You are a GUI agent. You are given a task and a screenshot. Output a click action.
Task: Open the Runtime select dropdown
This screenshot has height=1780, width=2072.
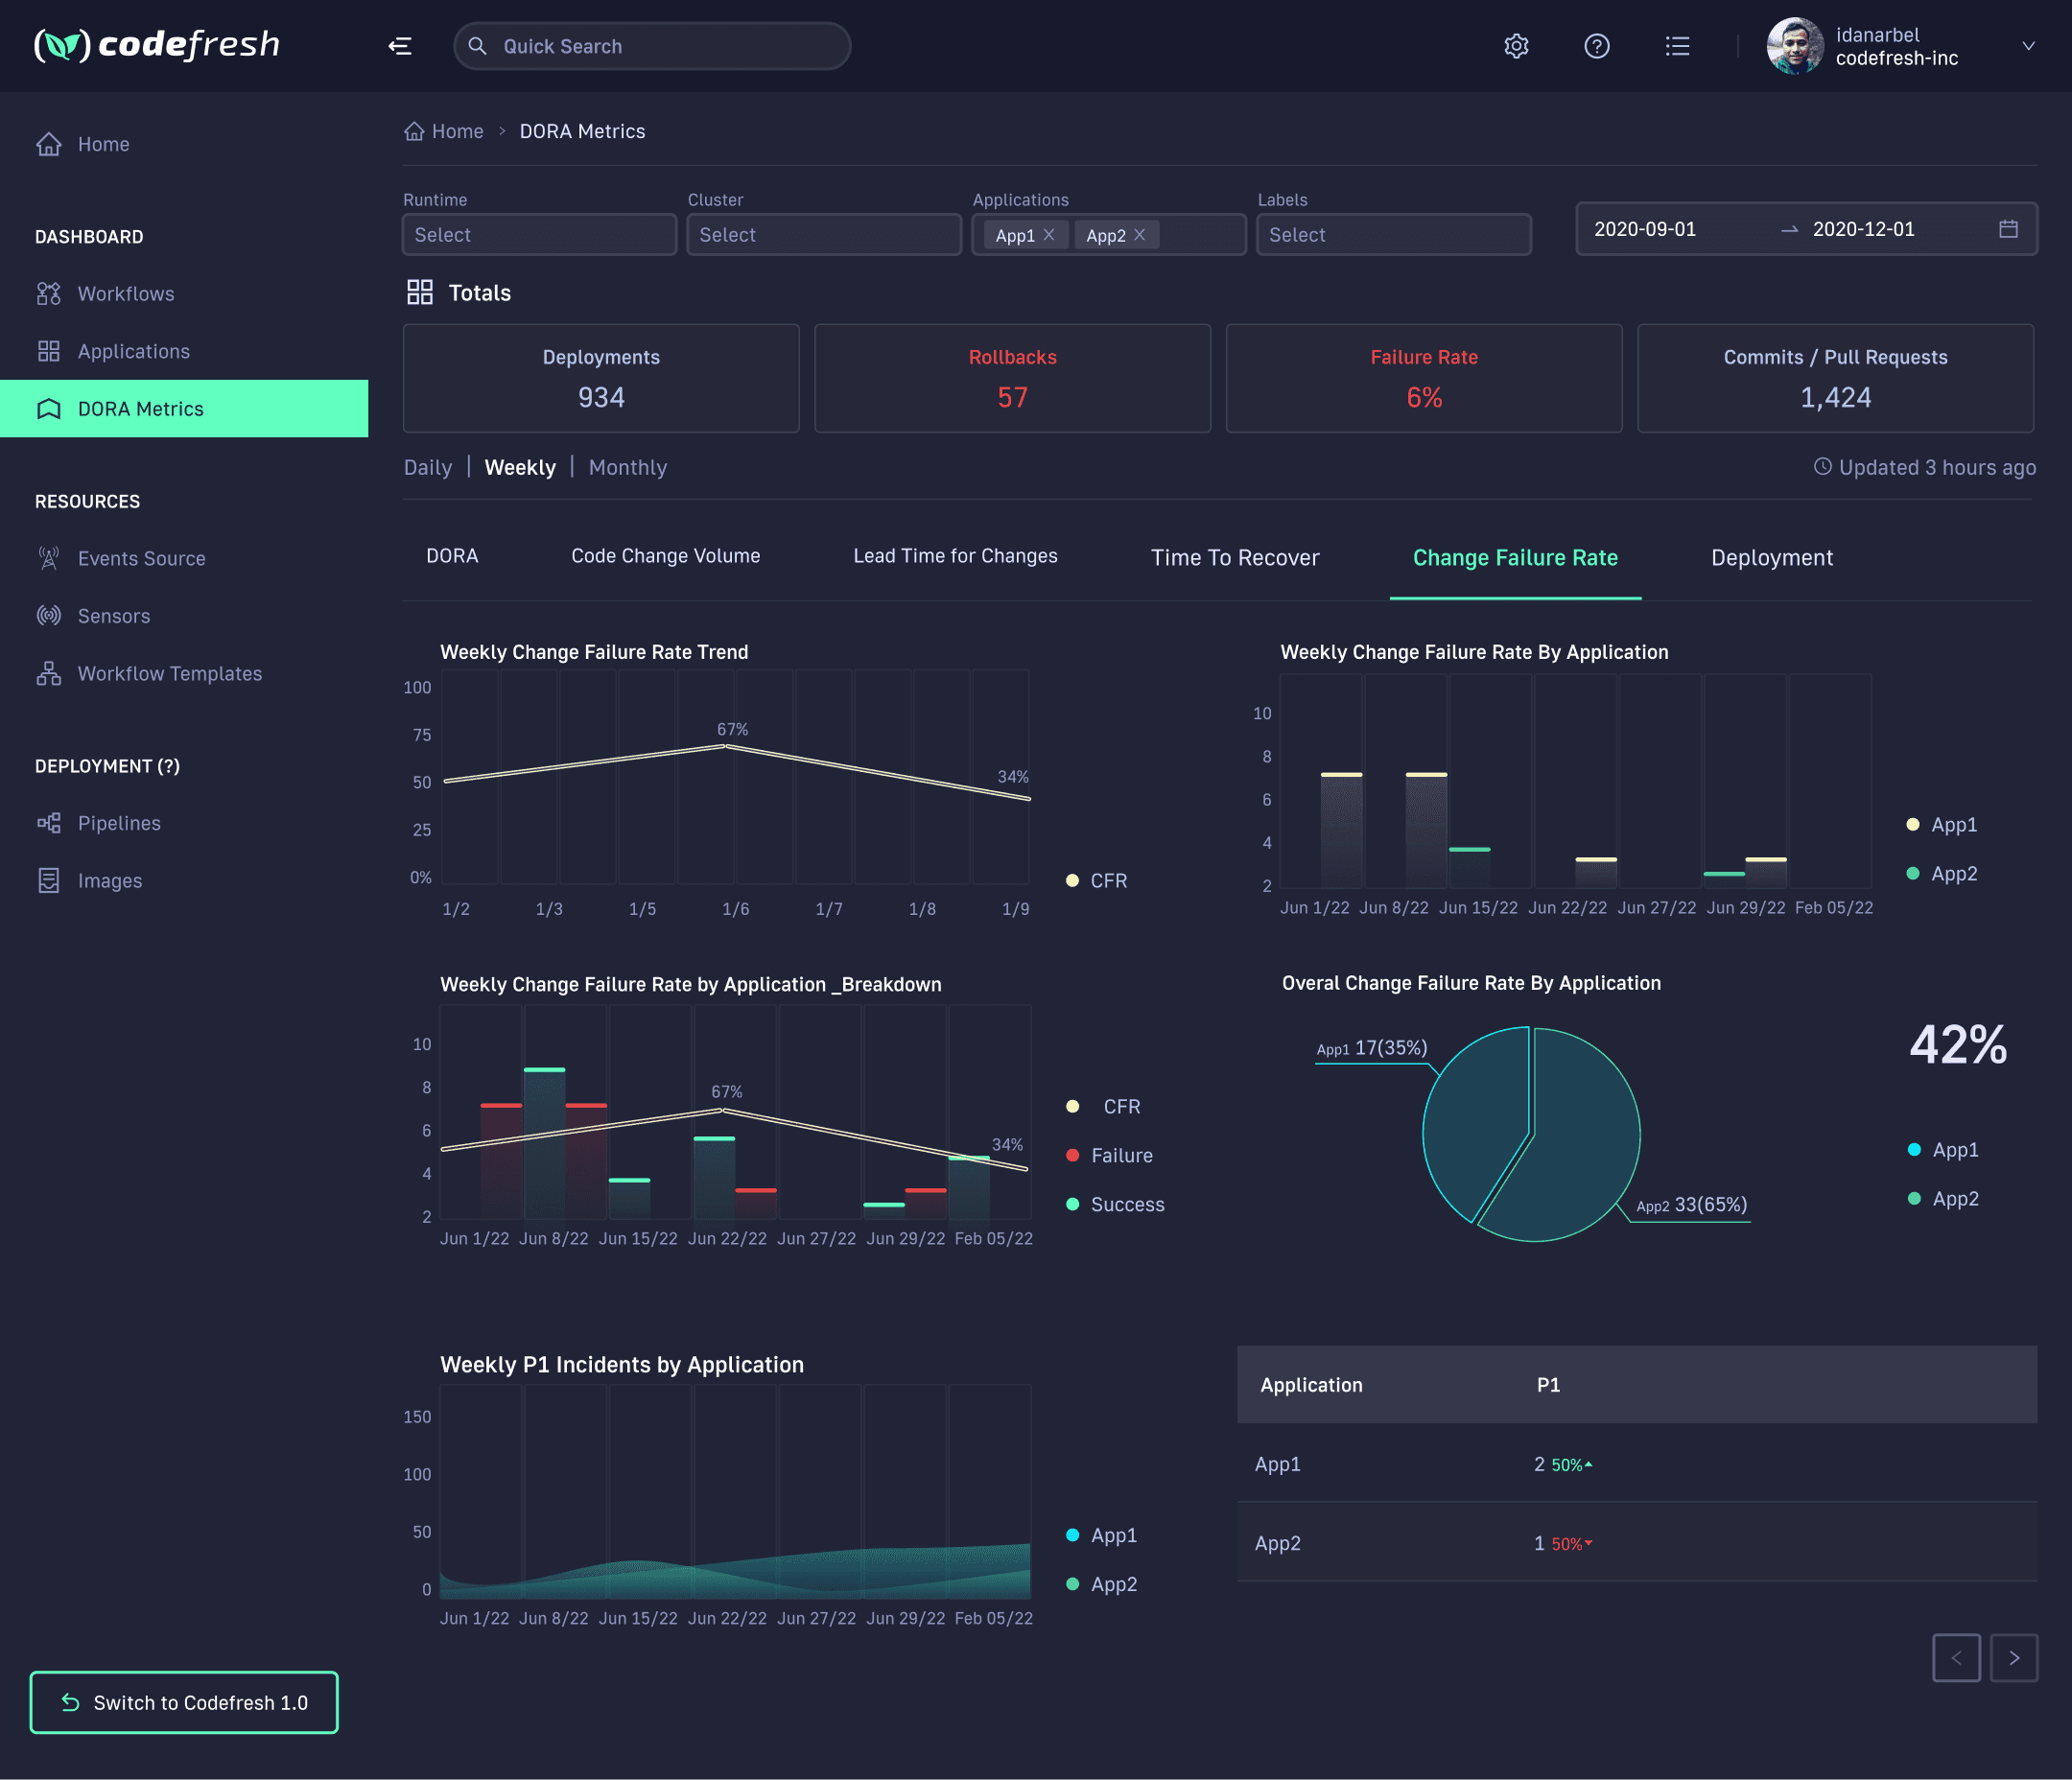tap(539, 235)
